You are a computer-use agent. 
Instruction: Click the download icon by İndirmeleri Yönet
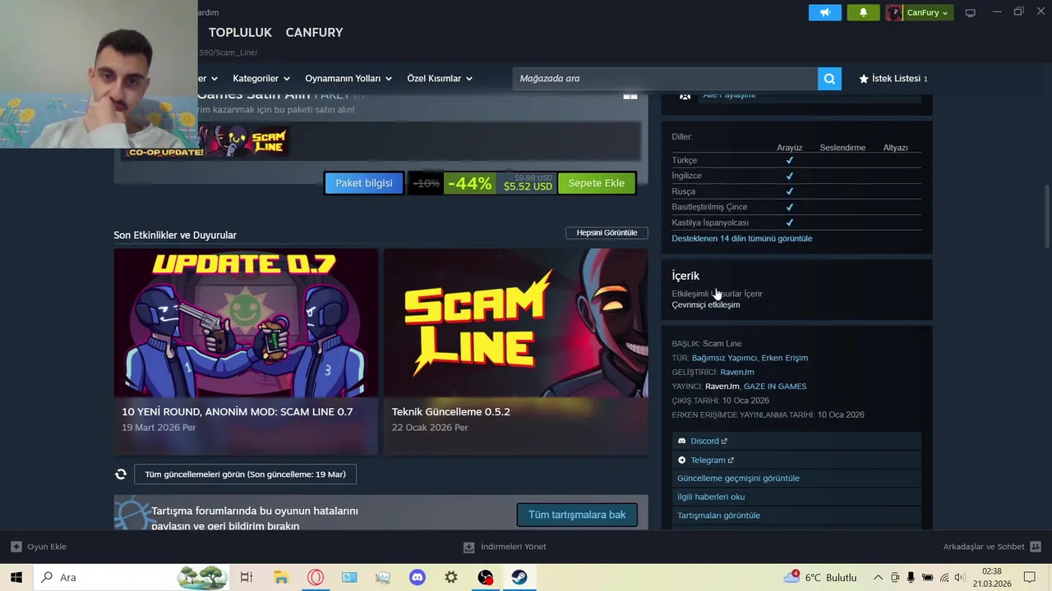(x=468, y=547)
